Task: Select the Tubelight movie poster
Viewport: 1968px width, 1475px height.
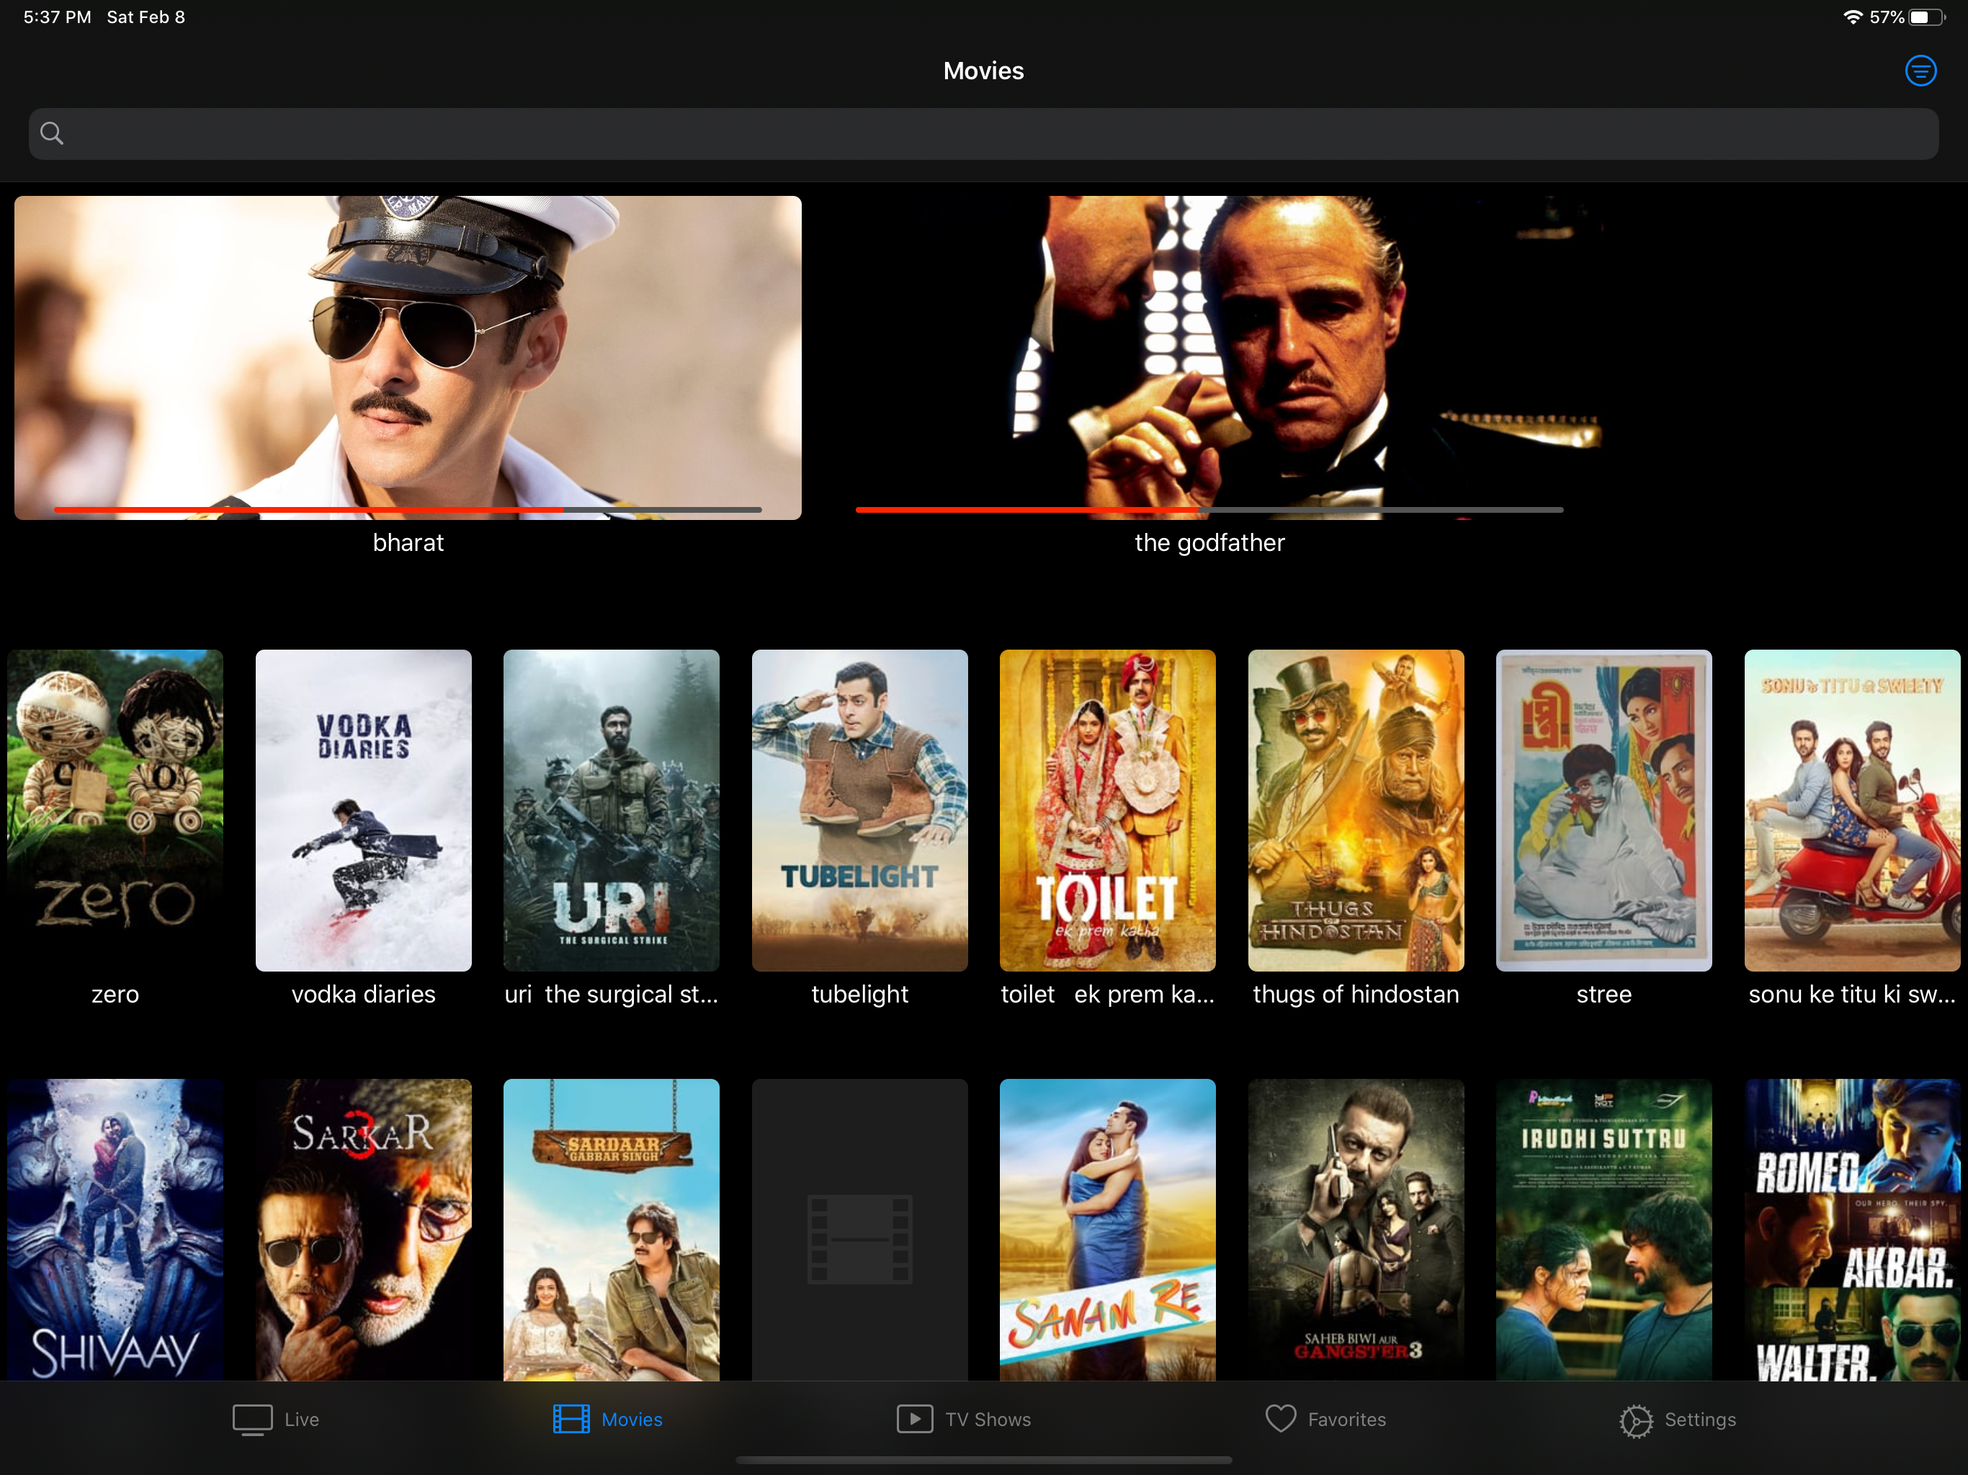Action: (x=859, y=810)
